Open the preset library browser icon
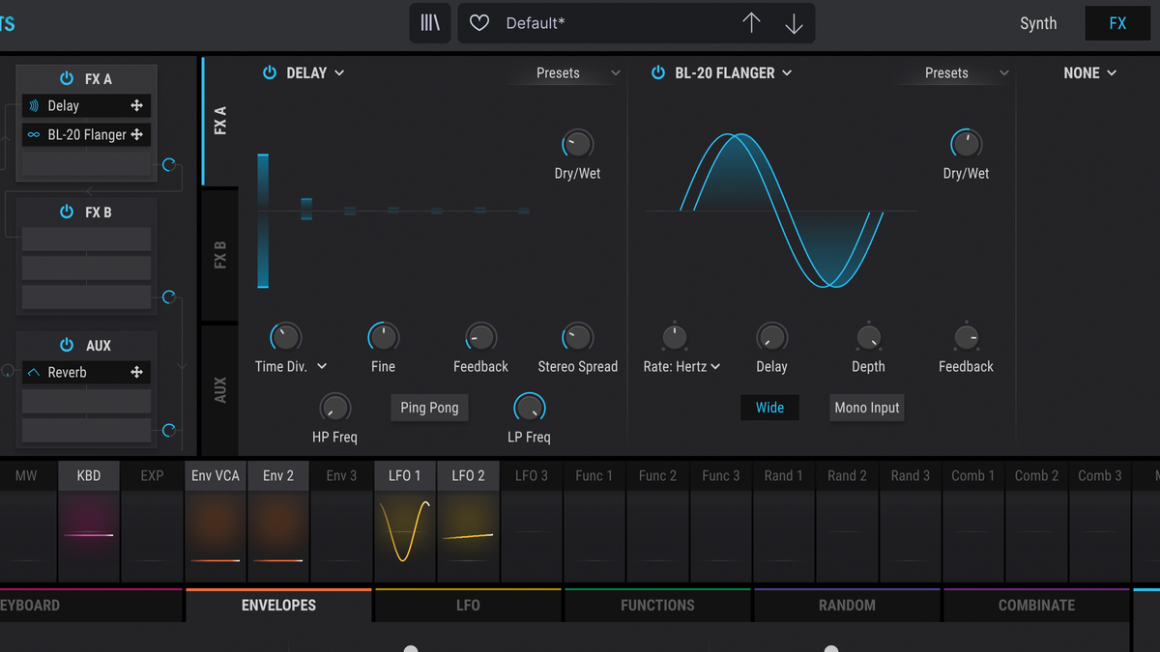Screen dimensions: 1160x652 [x=430, y=22]
